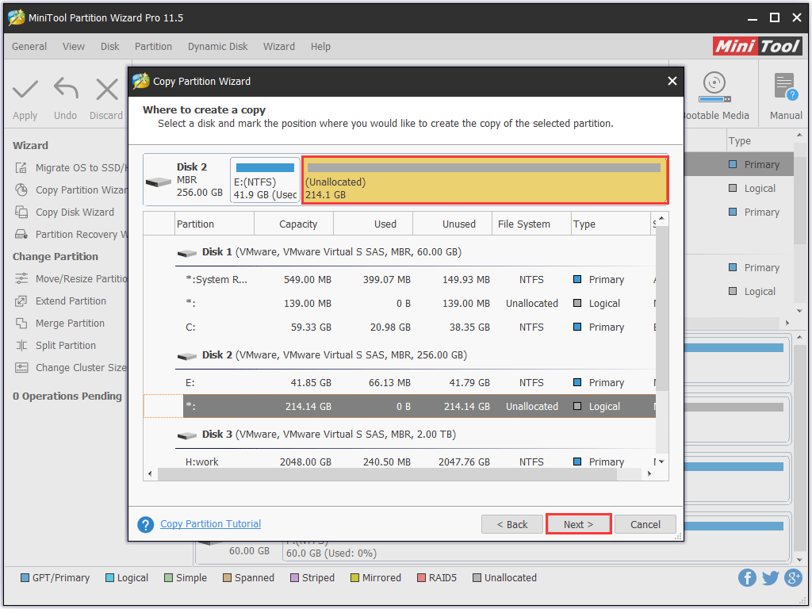The width and height of the screenshot is (812, 609).
Task: Click the Disk 1 drive icon in list
Action: click(186, 253)
